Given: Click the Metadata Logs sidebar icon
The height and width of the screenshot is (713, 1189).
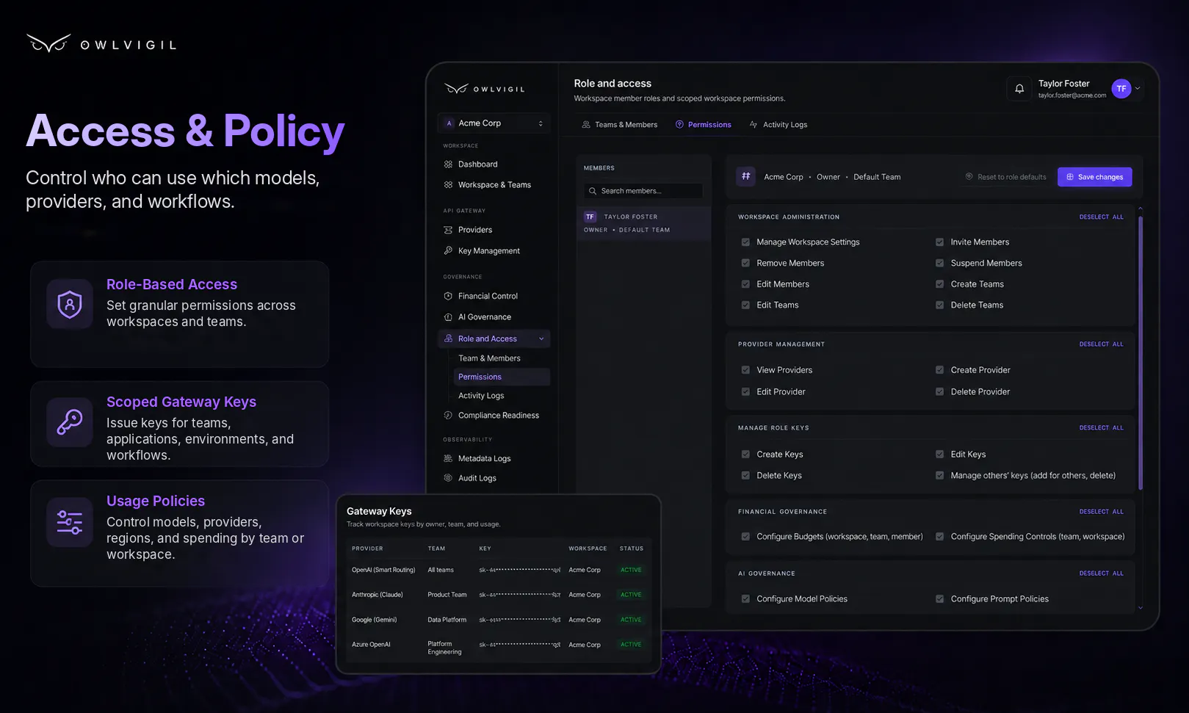Looking at the screenshot, I should point(448,458).
